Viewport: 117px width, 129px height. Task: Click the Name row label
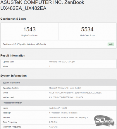(5, 108)
